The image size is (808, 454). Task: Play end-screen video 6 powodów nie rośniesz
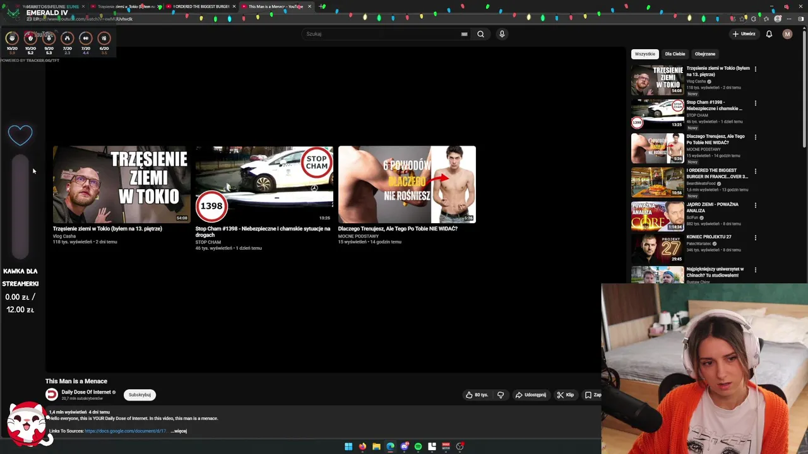click(x=407, y=185)
